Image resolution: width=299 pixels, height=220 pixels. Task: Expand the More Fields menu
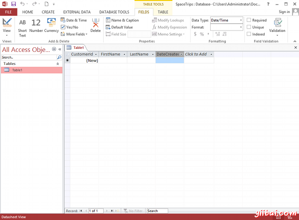coord(74,34)
